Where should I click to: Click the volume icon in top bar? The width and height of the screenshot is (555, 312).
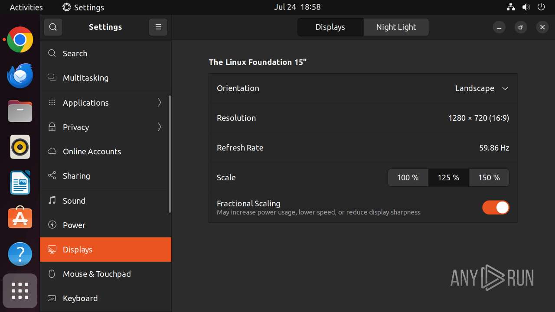coord(526,7)
